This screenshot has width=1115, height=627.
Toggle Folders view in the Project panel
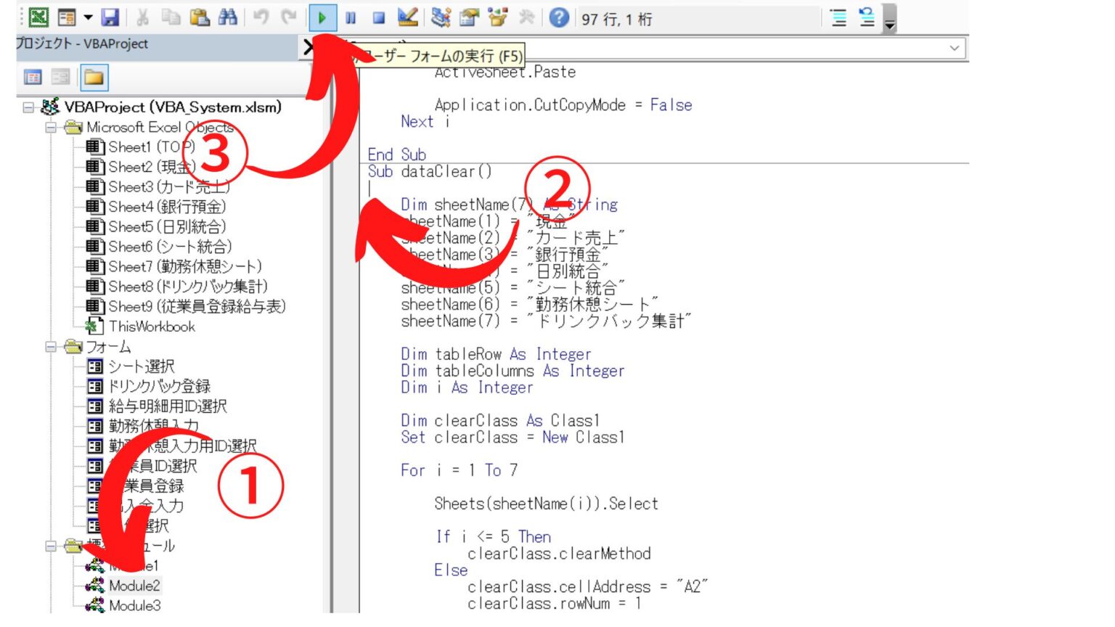click(94, 77)
